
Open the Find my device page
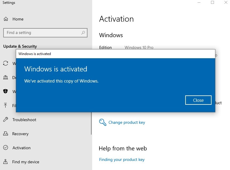[x=26, y=162]
